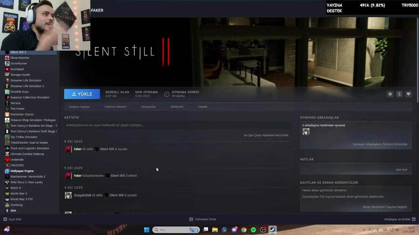419x235 pixels.
Task: Click The Forest game icon
Action: (7, 109)
